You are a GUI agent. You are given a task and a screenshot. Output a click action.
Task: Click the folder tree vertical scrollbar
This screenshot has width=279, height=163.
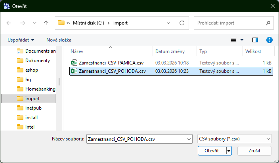59,81
